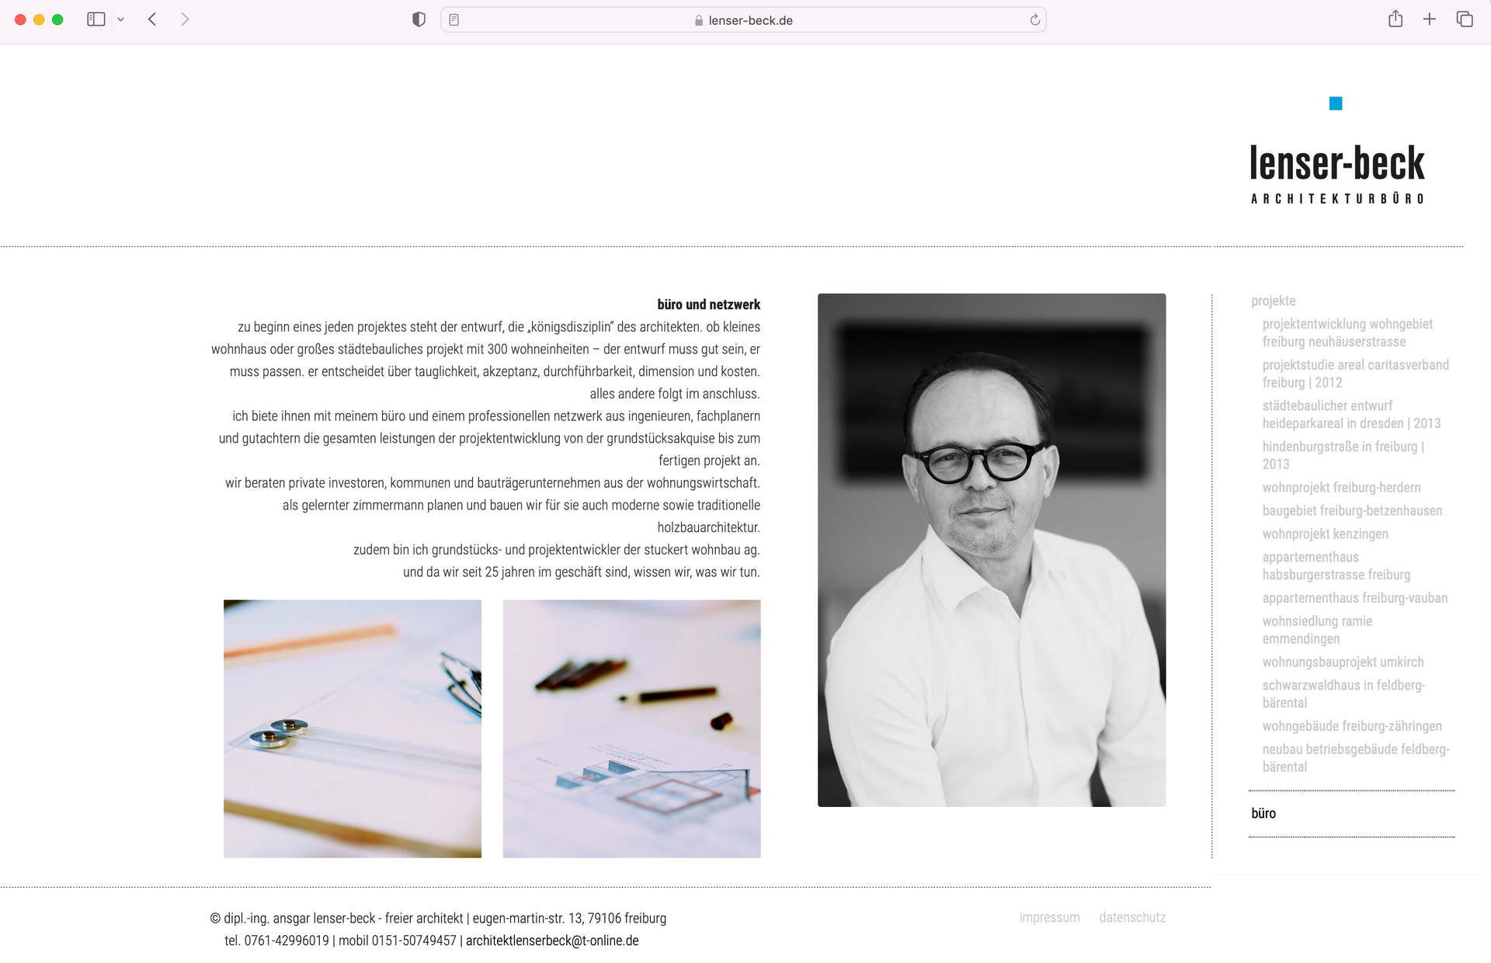Reload the page with refresh icon
This screenshot has width=1491, height=963.
[x=1034, y=20]
